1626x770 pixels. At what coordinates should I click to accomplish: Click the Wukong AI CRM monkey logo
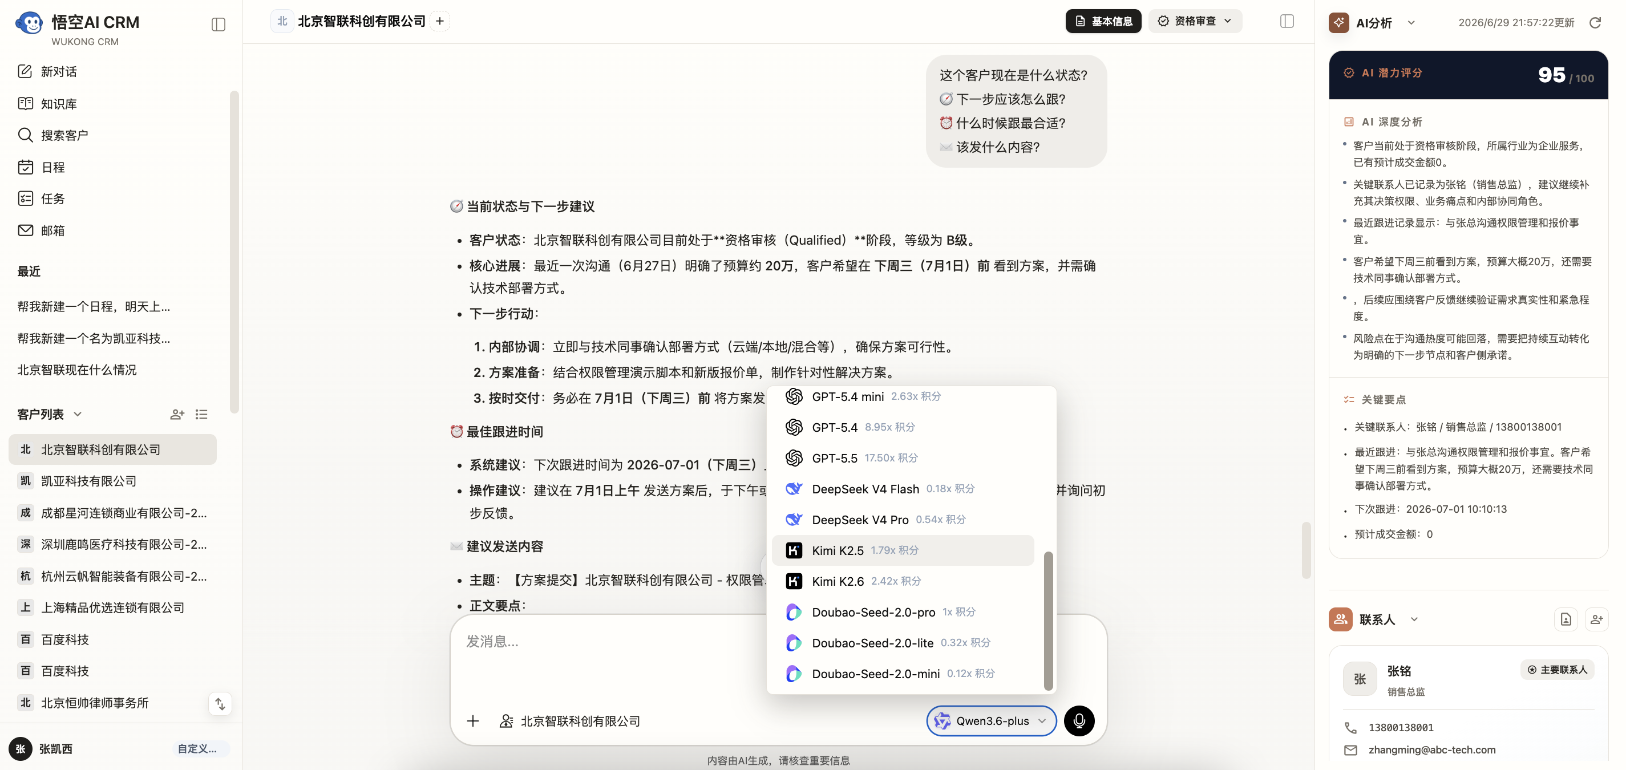(x=29, y=23)
